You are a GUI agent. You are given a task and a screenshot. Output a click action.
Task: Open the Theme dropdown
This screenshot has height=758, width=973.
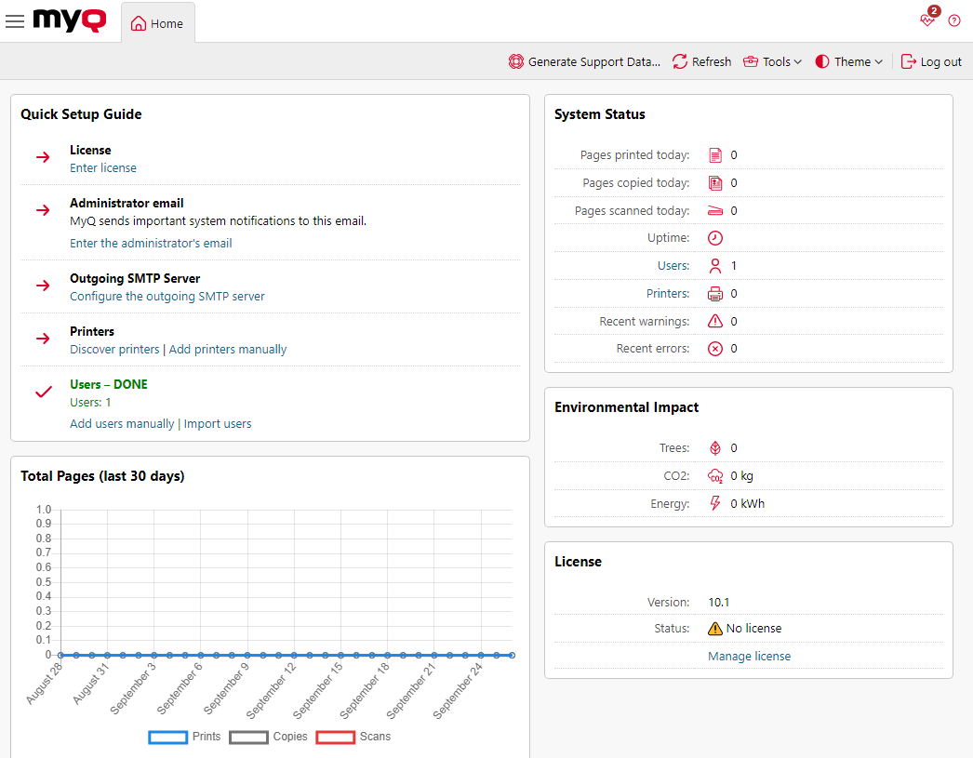(847, 61)
